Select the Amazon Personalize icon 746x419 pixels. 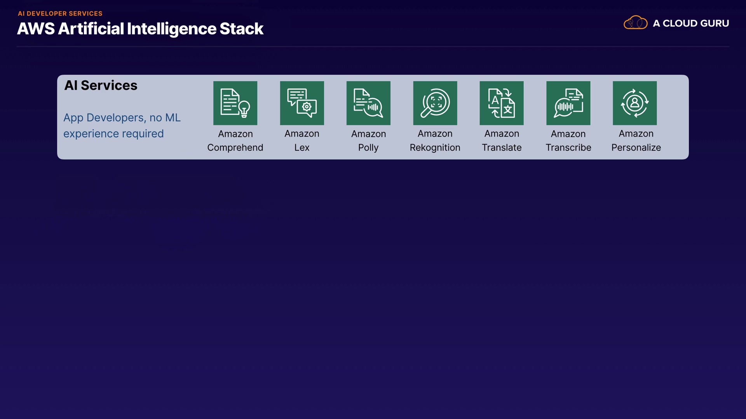634,103
